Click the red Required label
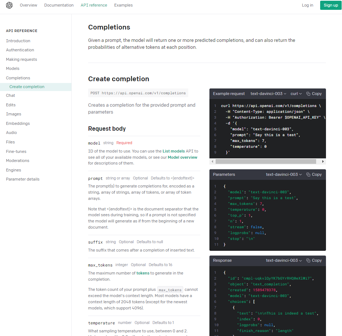 (x=124, y=143)
